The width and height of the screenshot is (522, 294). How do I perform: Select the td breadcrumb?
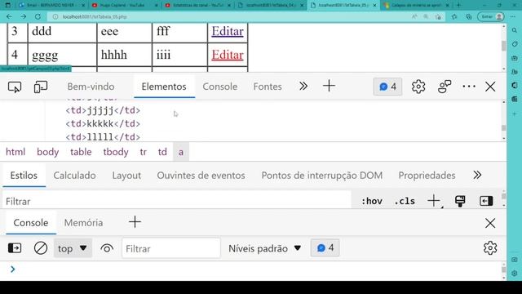[x=162, y=152]
